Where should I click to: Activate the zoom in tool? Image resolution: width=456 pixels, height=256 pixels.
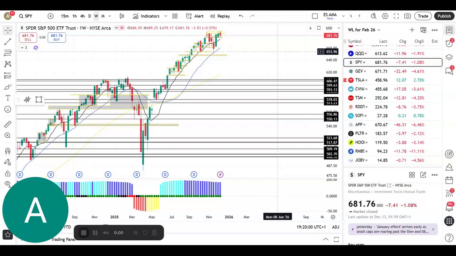coord(7,135)
